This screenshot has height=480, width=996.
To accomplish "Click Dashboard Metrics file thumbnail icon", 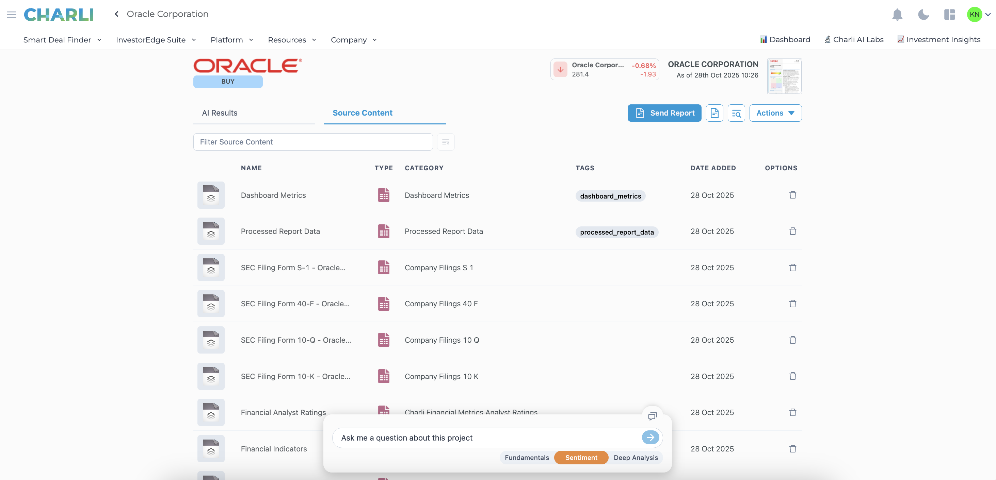I will pyautogui.click(x=211, y=195).
